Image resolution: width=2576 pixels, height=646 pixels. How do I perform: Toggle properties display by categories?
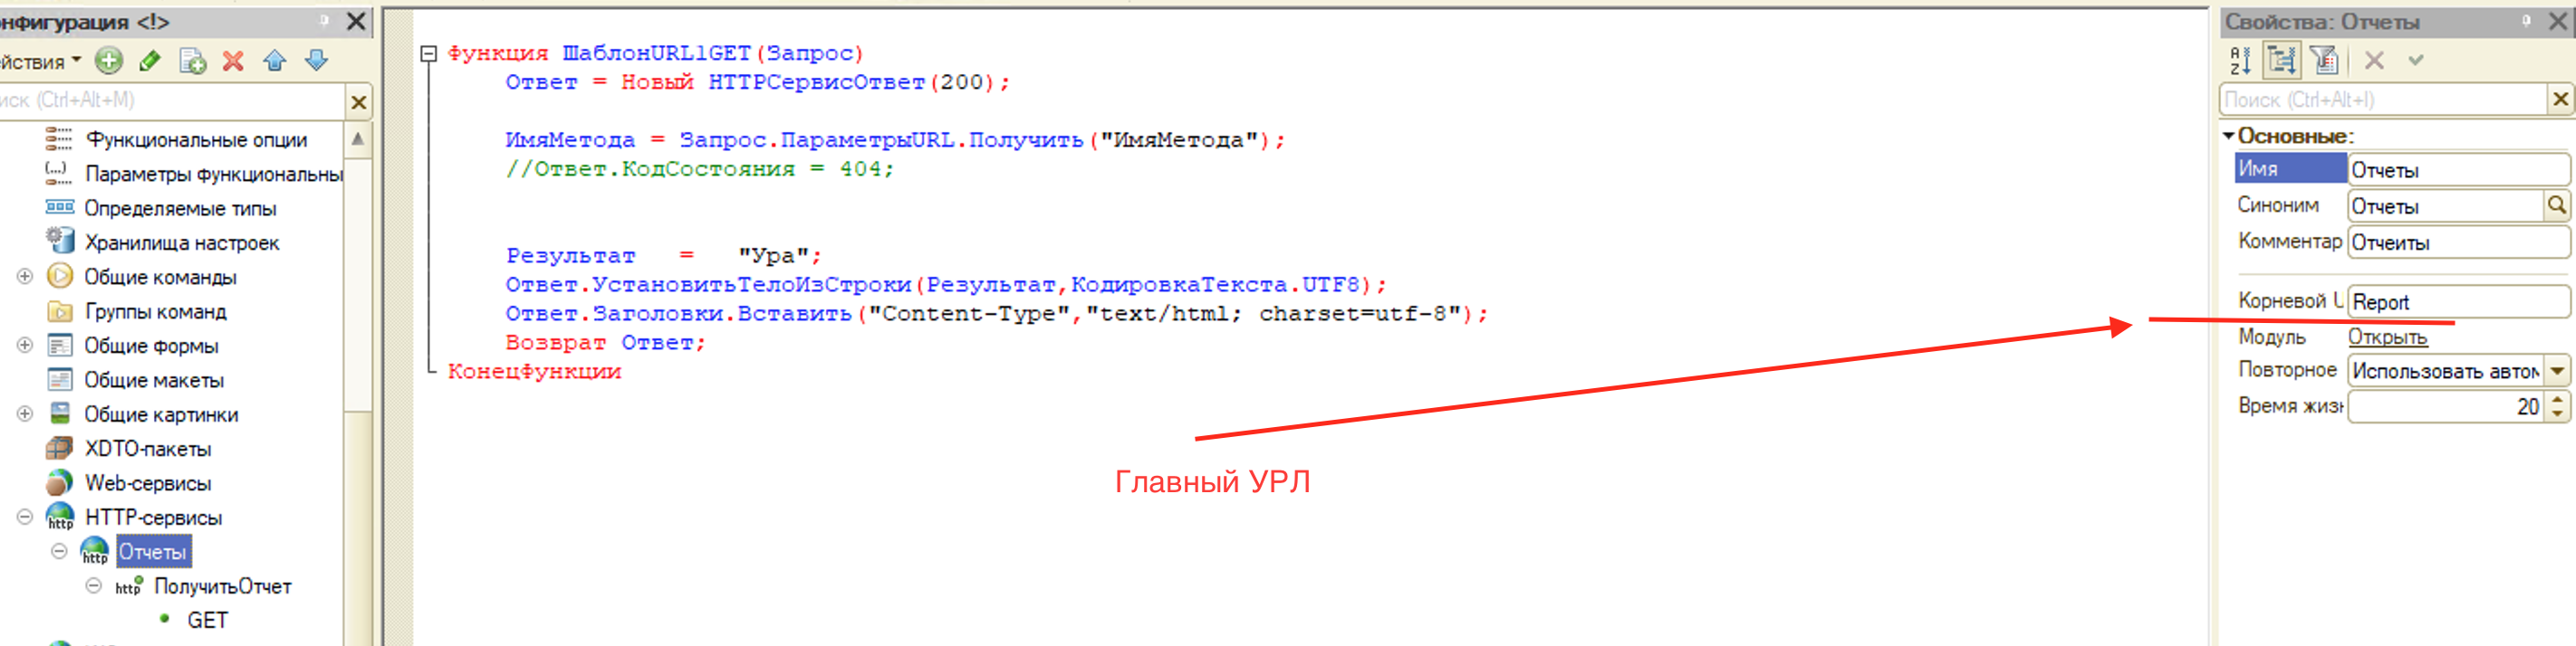tap(2282, 61)
